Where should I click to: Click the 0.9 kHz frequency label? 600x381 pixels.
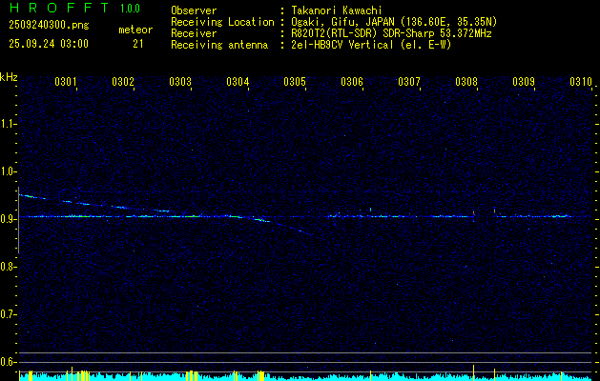[9, 219]
